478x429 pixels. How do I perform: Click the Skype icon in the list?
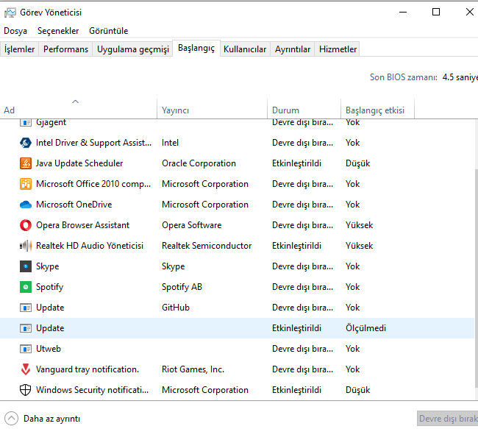coord(26,266)
